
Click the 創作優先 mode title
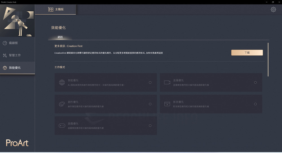point(73,102)
